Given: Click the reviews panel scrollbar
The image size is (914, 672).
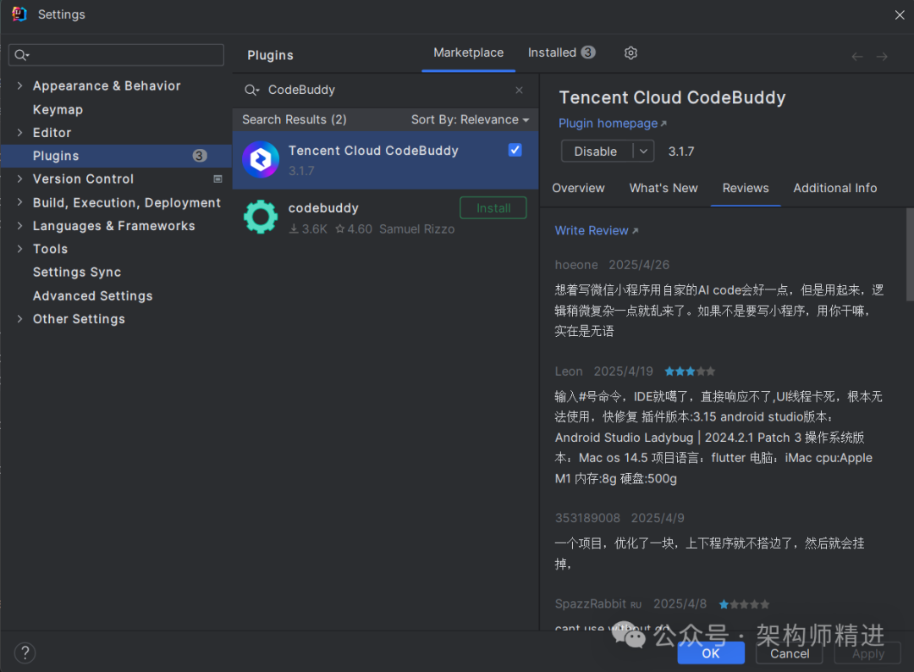Looking at the screenshot, I should tap(910, 255).
